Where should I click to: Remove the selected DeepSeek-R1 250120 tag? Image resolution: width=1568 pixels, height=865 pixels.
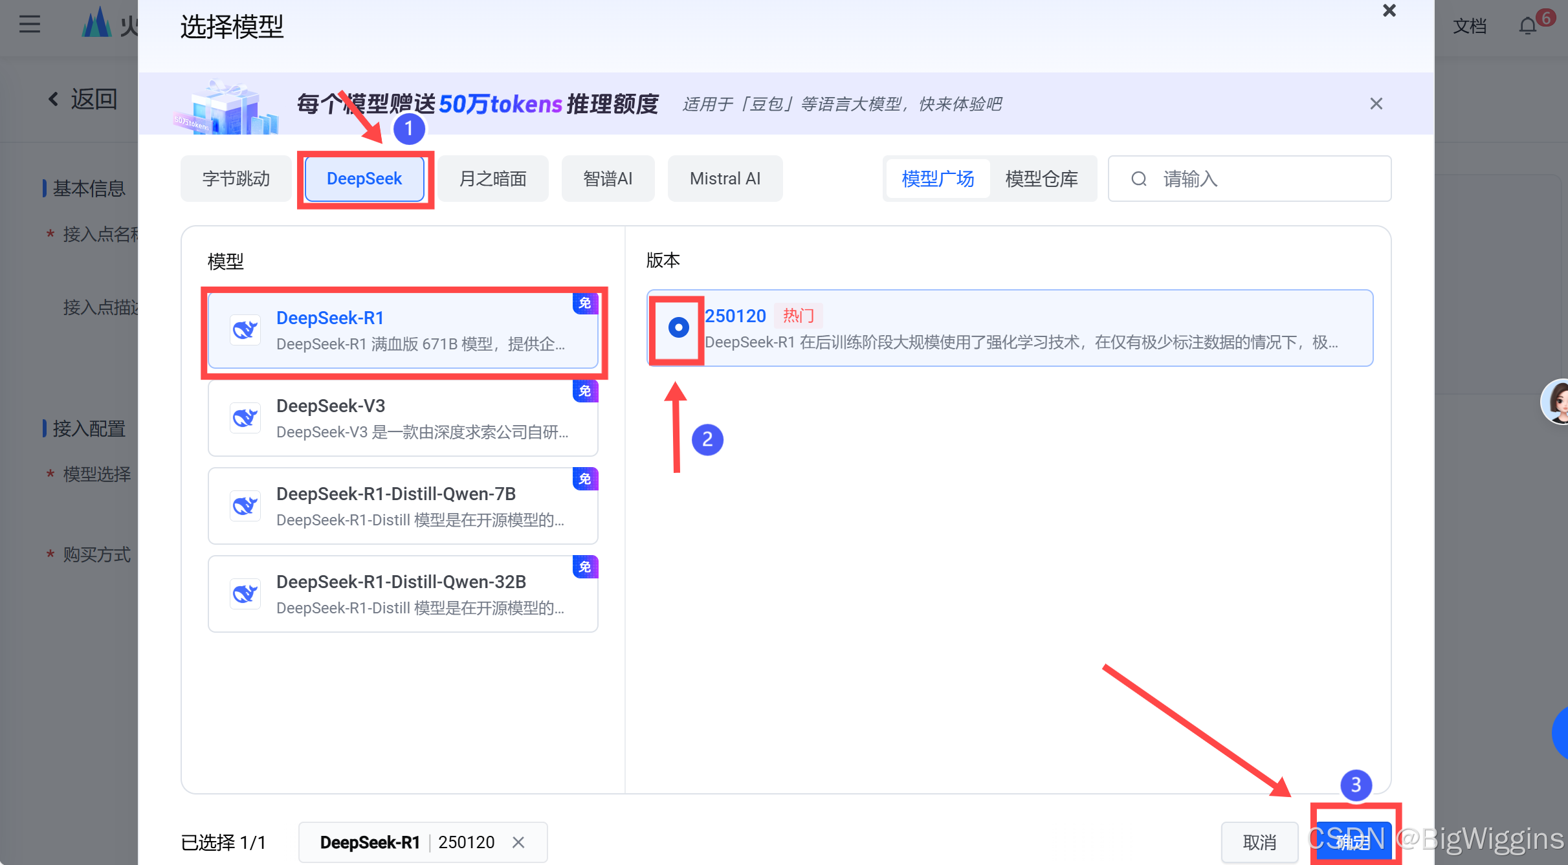(x=518, y=842)
